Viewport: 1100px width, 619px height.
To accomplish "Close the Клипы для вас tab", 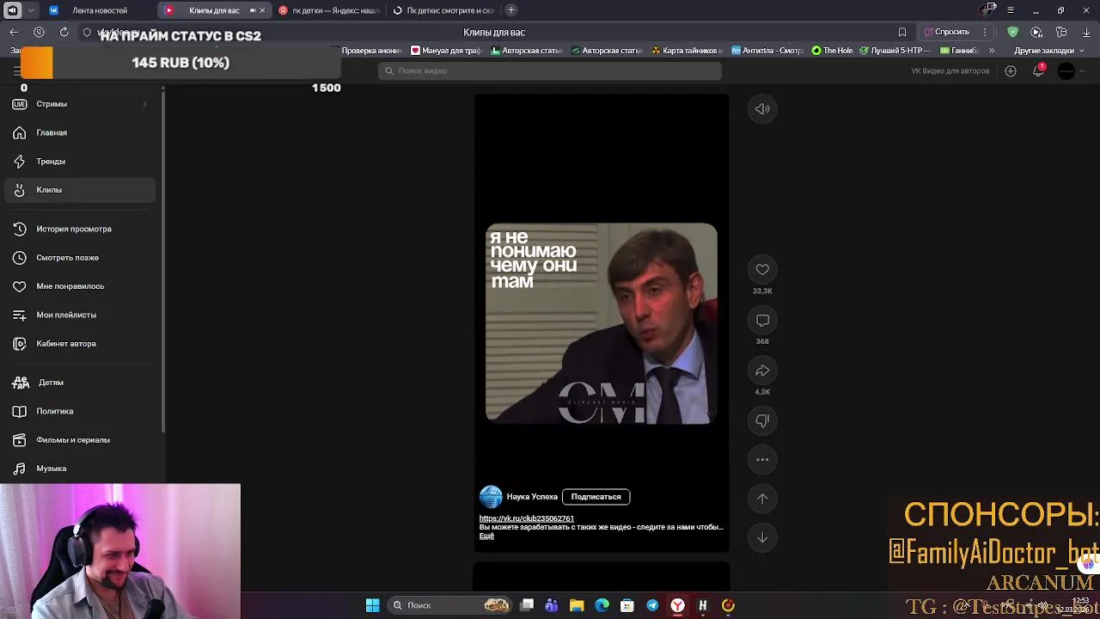I will [262, 10].
